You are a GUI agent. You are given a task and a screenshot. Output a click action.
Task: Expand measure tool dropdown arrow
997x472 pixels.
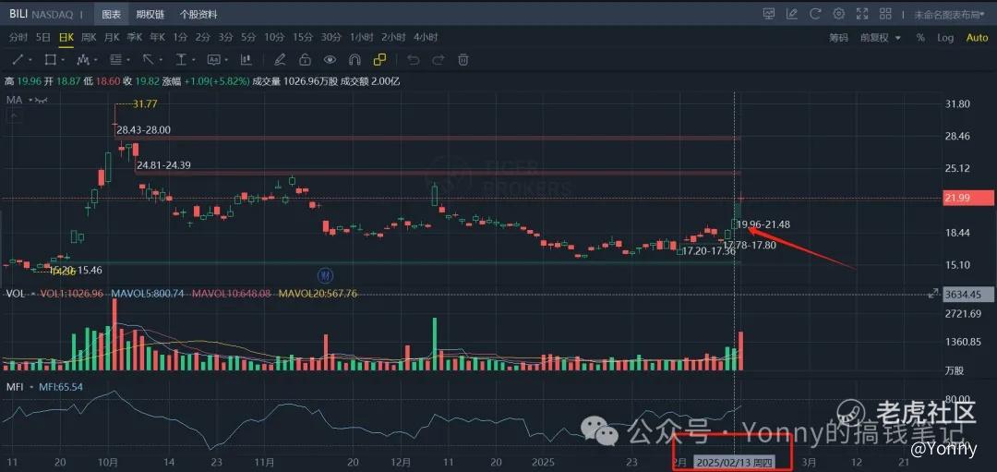[x=194, y=60]
